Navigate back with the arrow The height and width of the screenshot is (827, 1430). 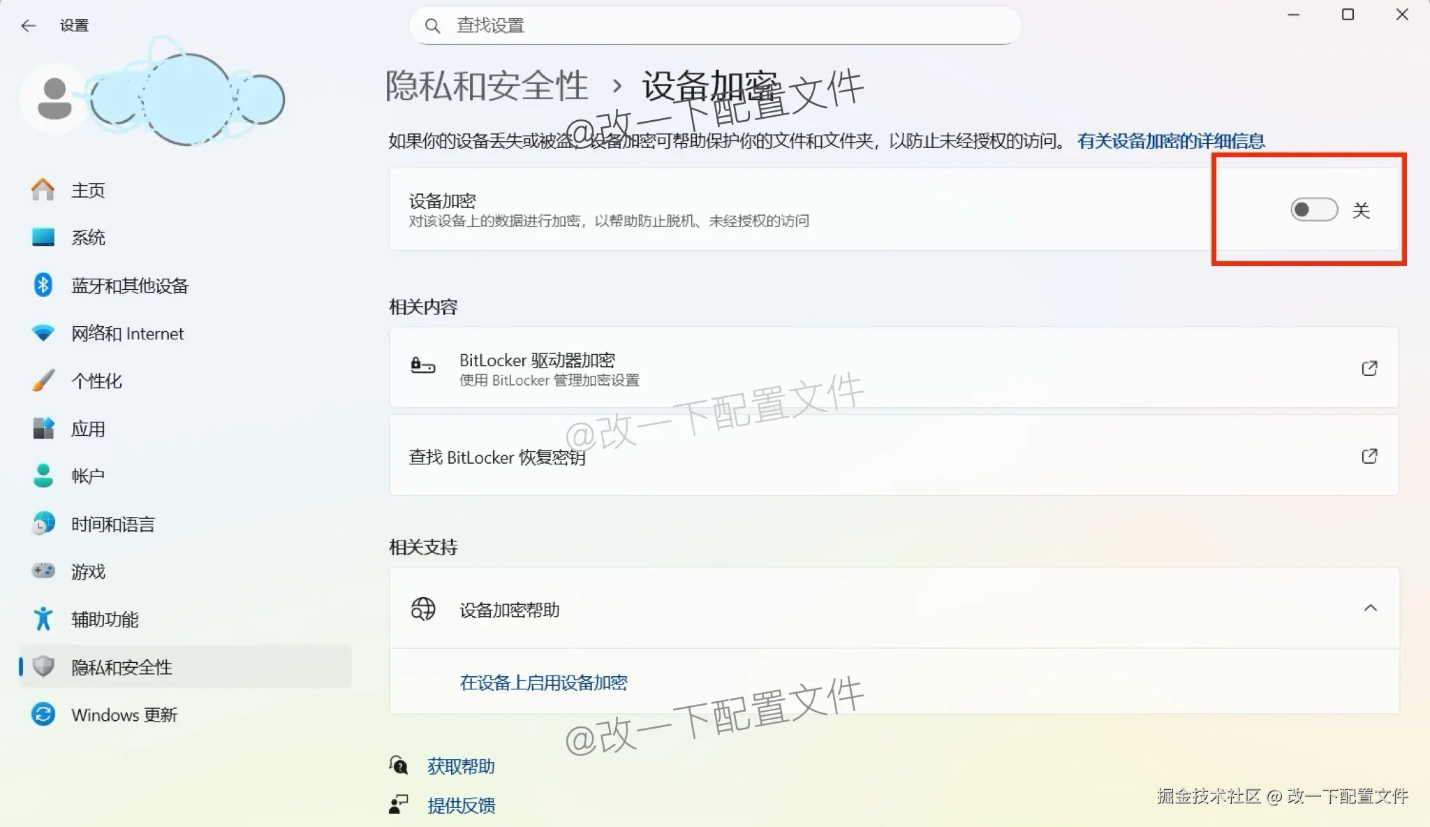click(x=28, y=25)
